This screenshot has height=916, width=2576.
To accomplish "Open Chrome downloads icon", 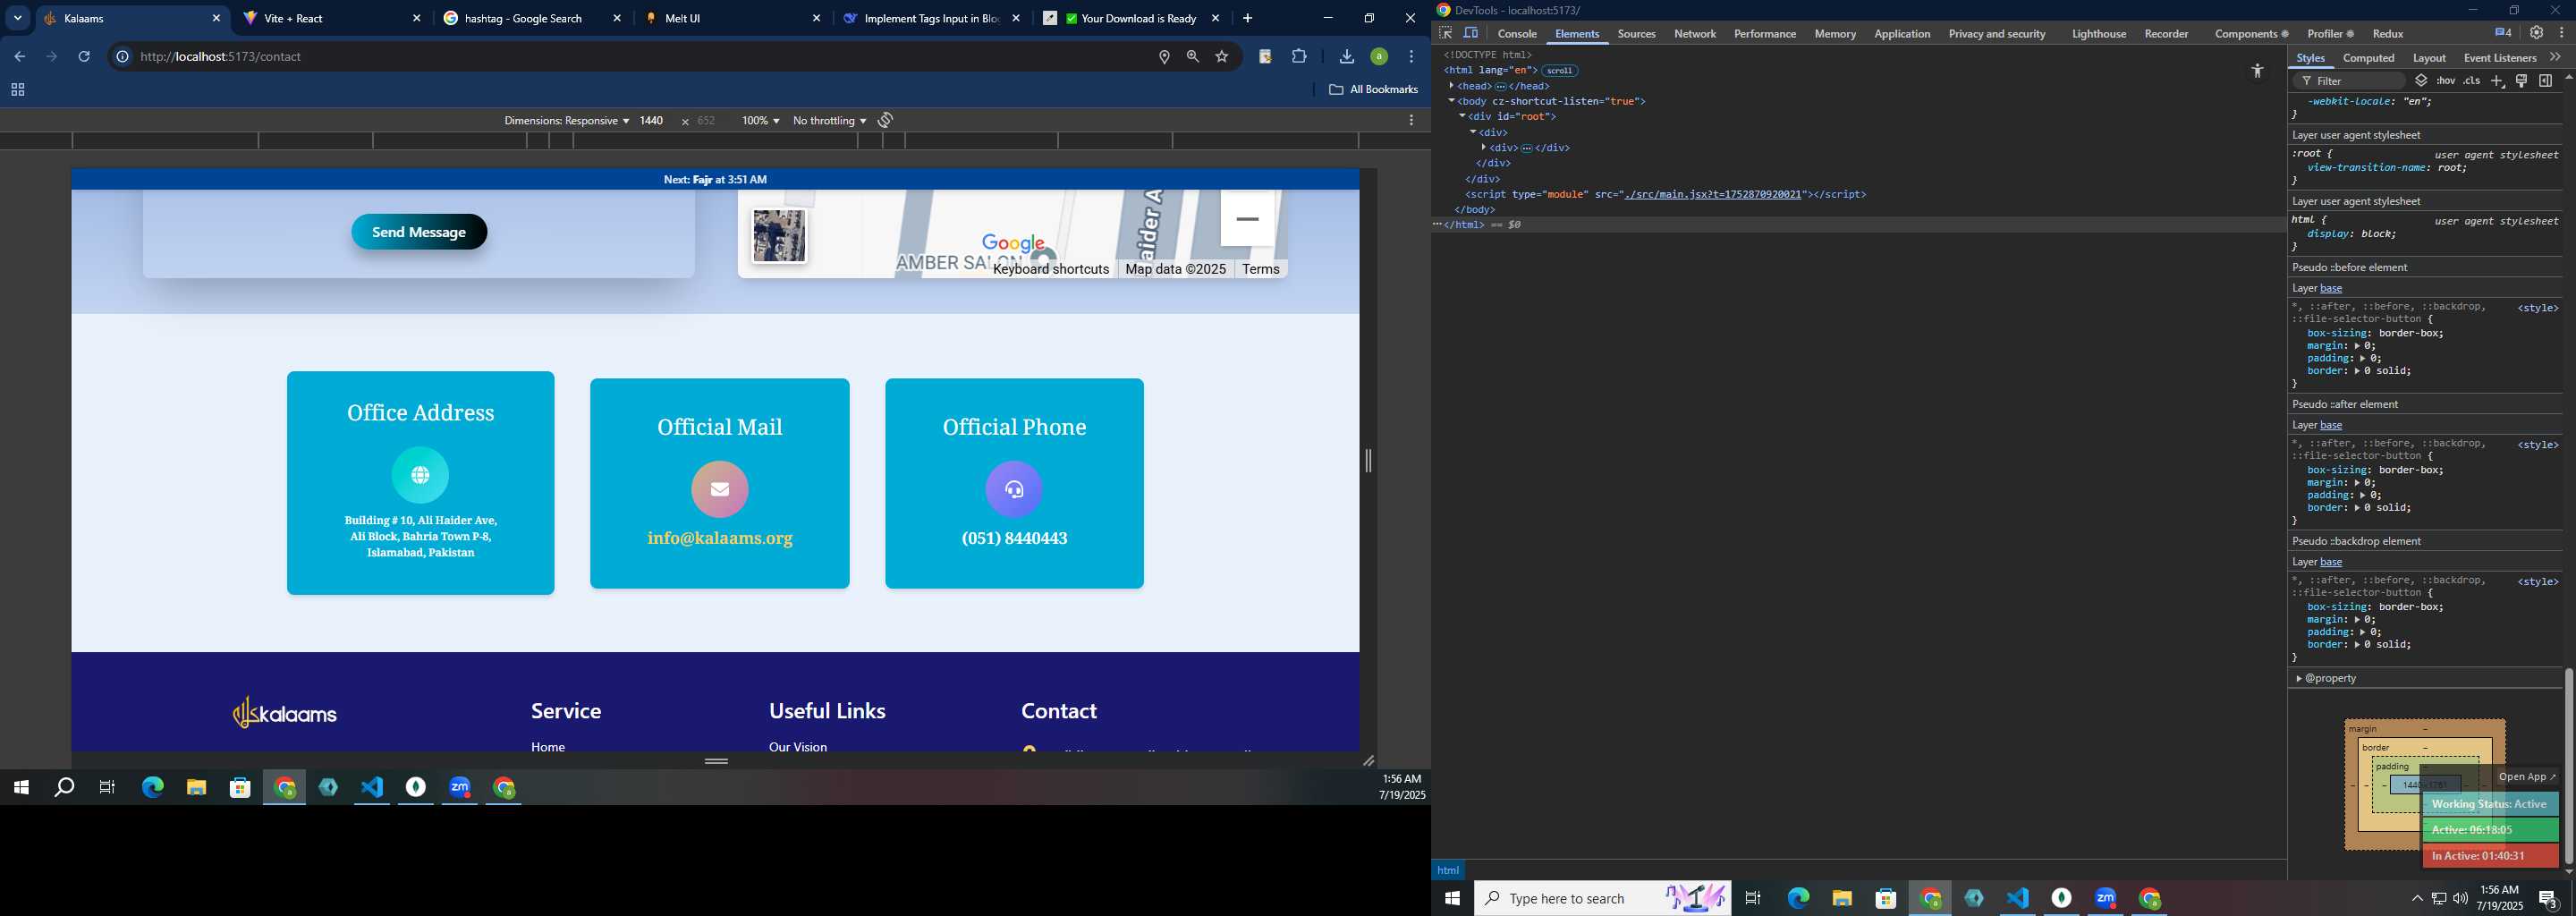I will (1347, 57).
